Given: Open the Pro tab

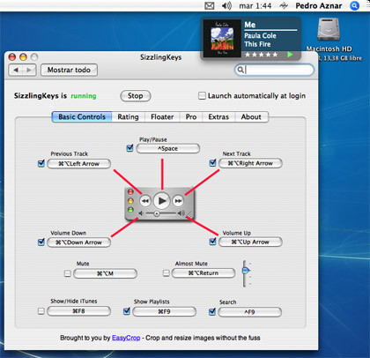Looking at the screenshot, I should tap(191, 117).
